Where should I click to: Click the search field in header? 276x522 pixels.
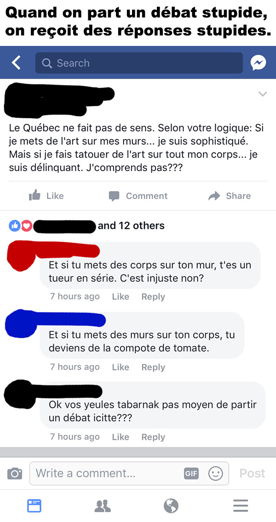pos(139,62)
